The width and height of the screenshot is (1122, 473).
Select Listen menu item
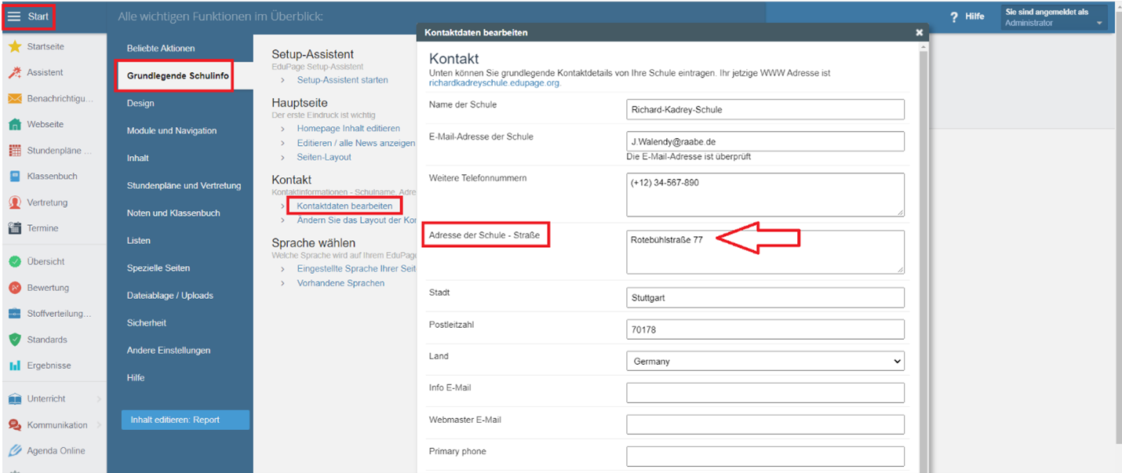(138, 241)
